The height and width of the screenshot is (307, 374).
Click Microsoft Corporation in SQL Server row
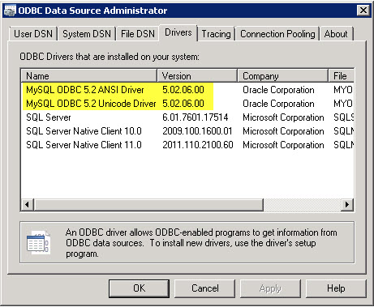pyautogui.click(x=283, y=117)
